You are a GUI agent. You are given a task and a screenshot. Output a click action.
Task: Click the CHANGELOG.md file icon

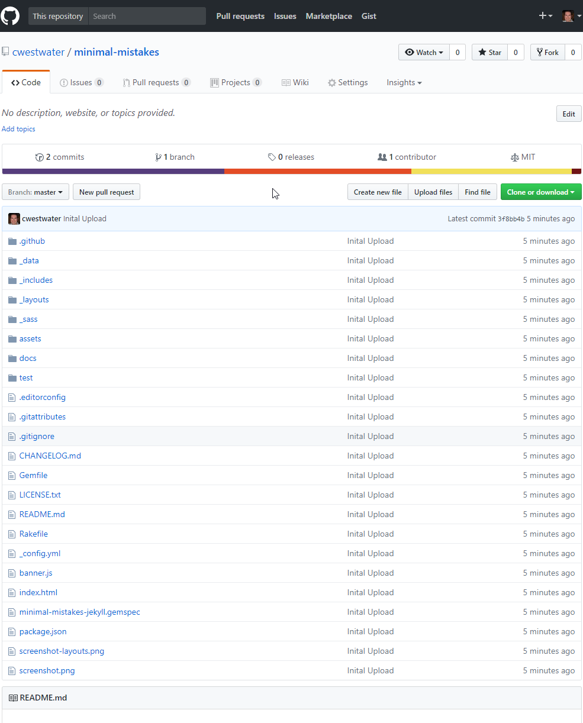pos(12,456)
